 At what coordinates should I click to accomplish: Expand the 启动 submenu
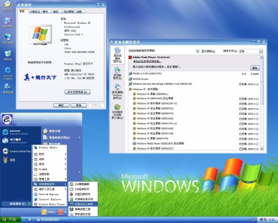click(x=50, y=159)
